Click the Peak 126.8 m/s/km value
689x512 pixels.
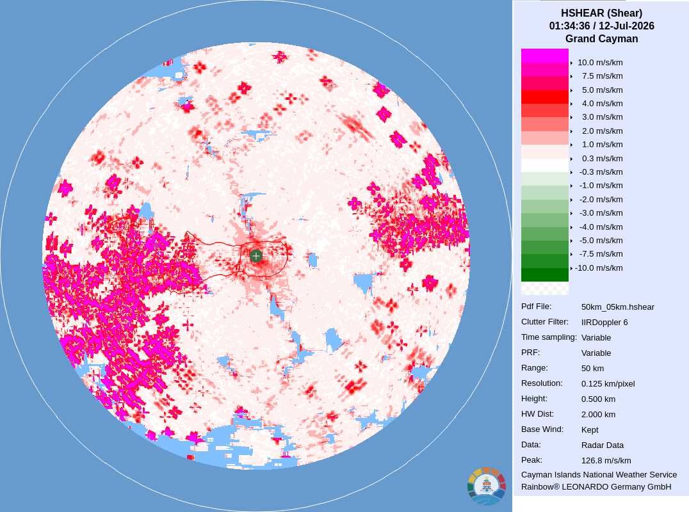point(606,461)
